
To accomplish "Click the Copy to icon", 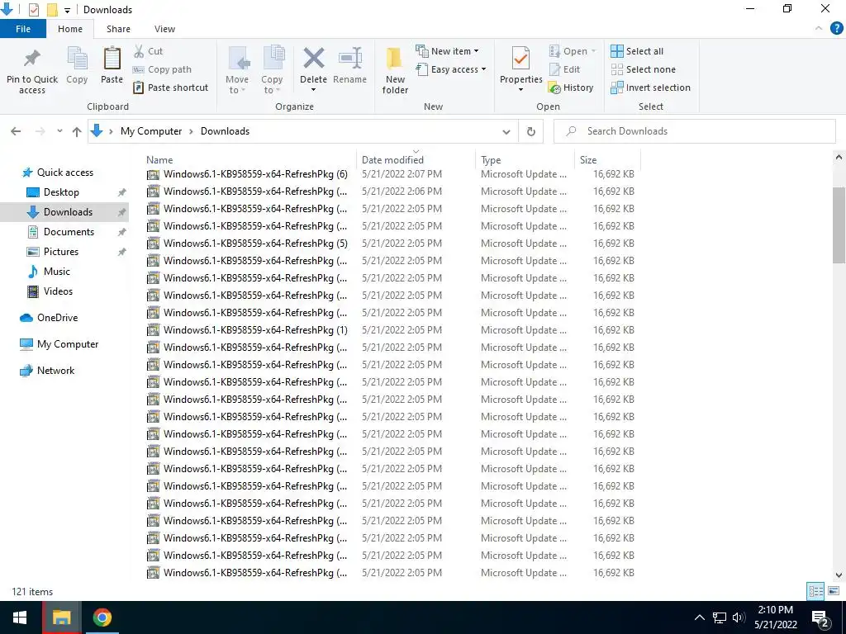I will click(x=273, y=59).
